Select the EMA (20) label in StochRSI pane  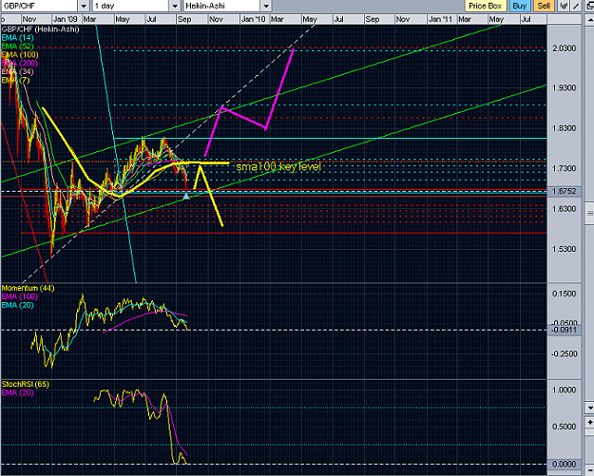point(17,393)
